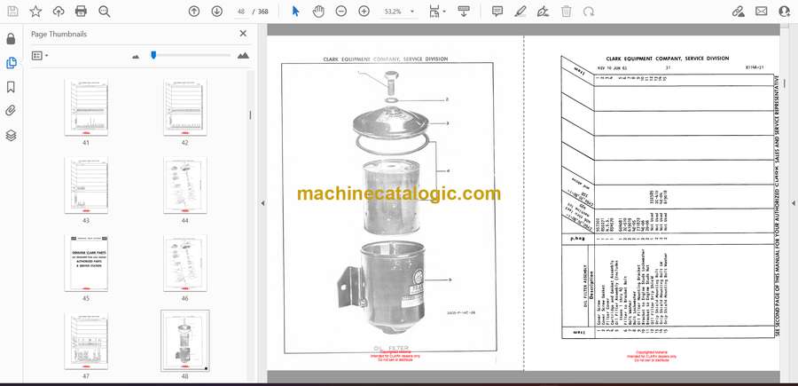Send file by email envelope icon
798x386 pixels.
click(762, 12)
